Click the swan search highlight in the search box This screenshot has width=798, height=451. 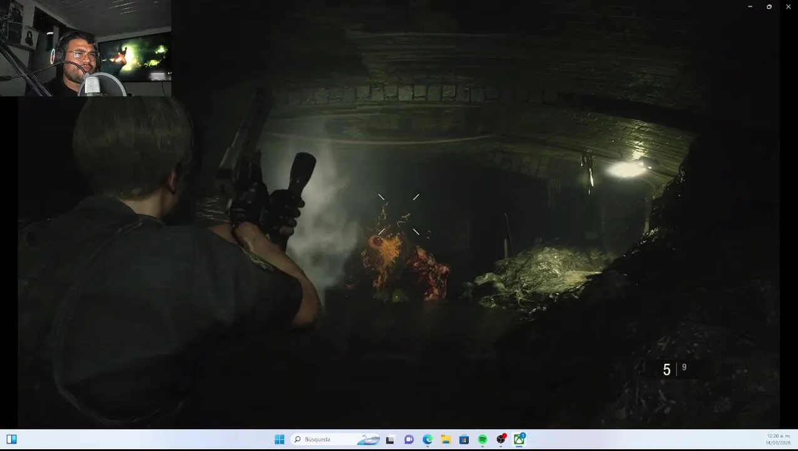(x=369, y=439)
